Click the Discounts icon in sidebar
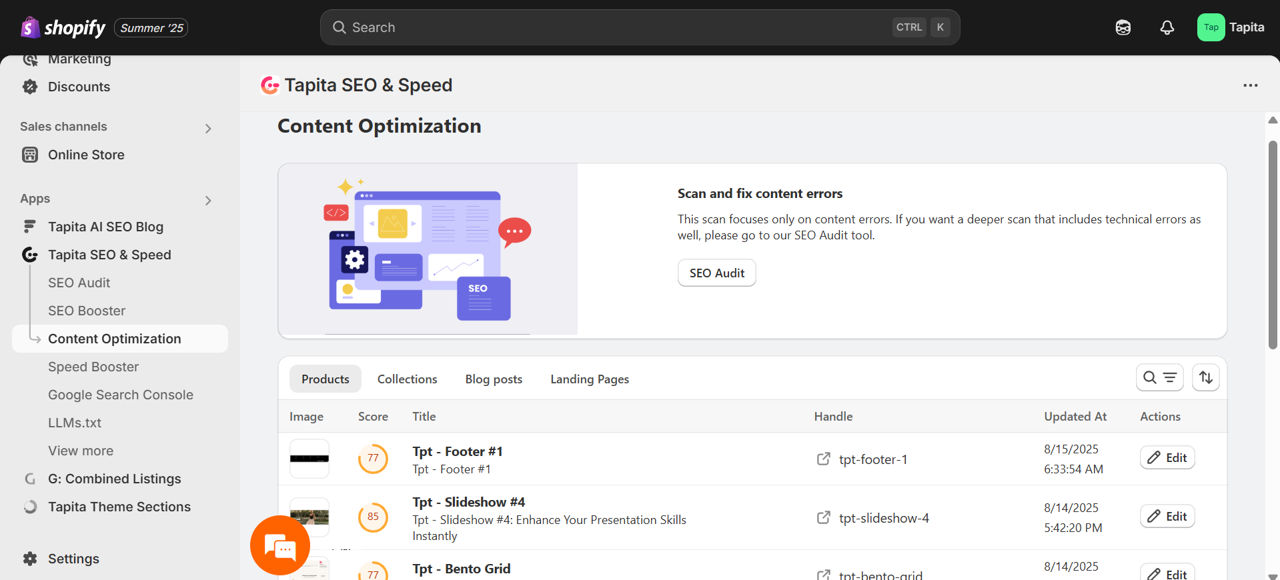Image resolution: width=1280 pixels, height=580 pixels. click(30, 87)
